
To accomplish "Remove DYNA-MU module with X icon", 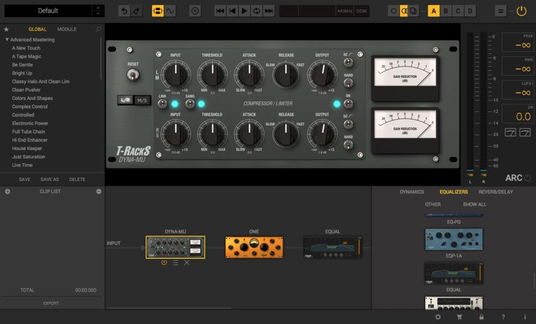I will coord(187,263).
